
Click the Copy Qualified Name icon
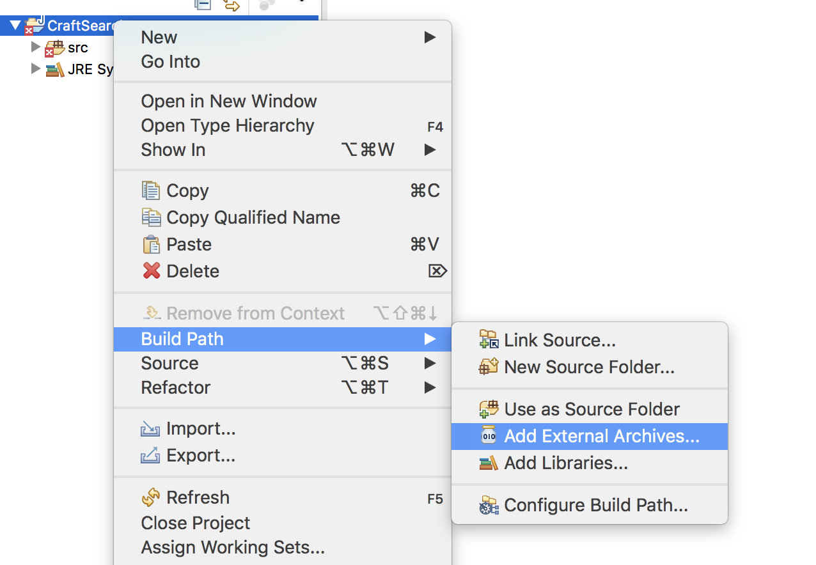[x=151, y=217]
